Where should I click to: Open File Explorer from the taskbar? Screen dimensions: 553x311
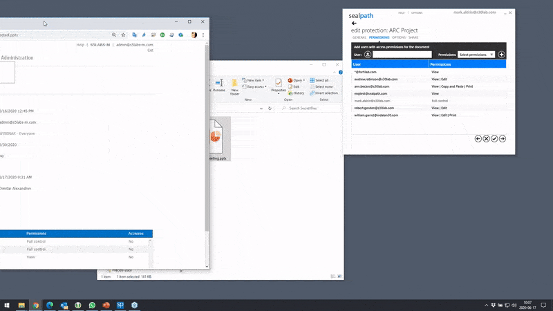[21, 305]
